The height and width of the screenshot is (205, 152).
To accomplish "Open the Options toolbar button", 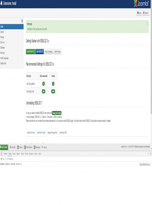I will [146, 13].
